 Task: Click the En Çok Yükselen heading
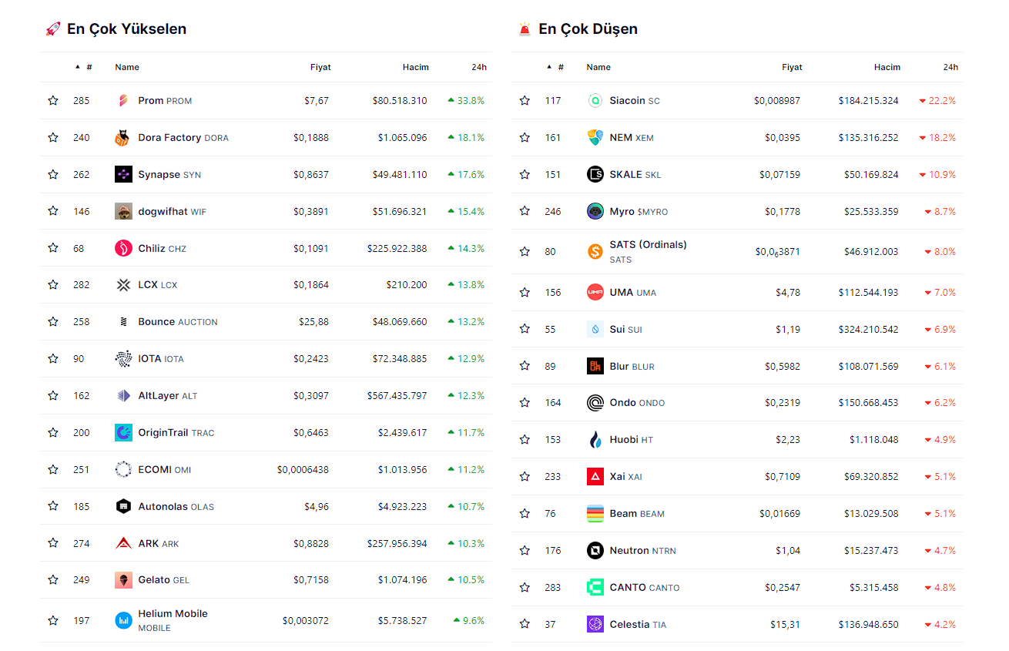pos(127,29)
